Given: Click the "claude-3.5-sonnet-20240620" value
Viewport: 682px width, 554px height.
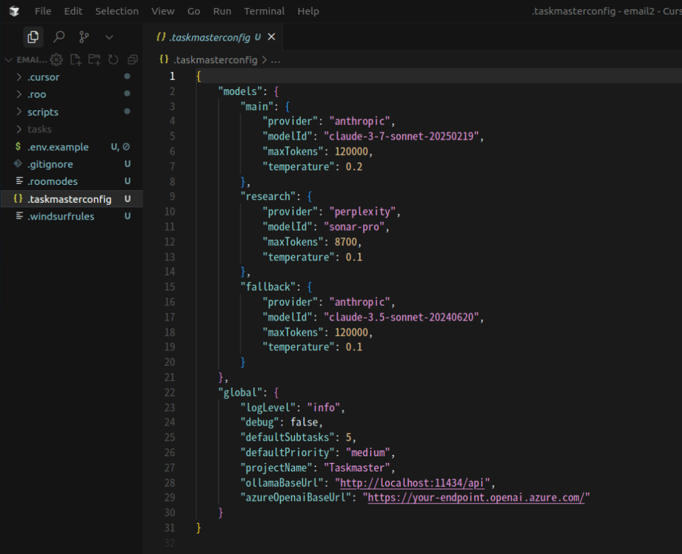Looking at the screenshot, I should click(x=401, y=317).
